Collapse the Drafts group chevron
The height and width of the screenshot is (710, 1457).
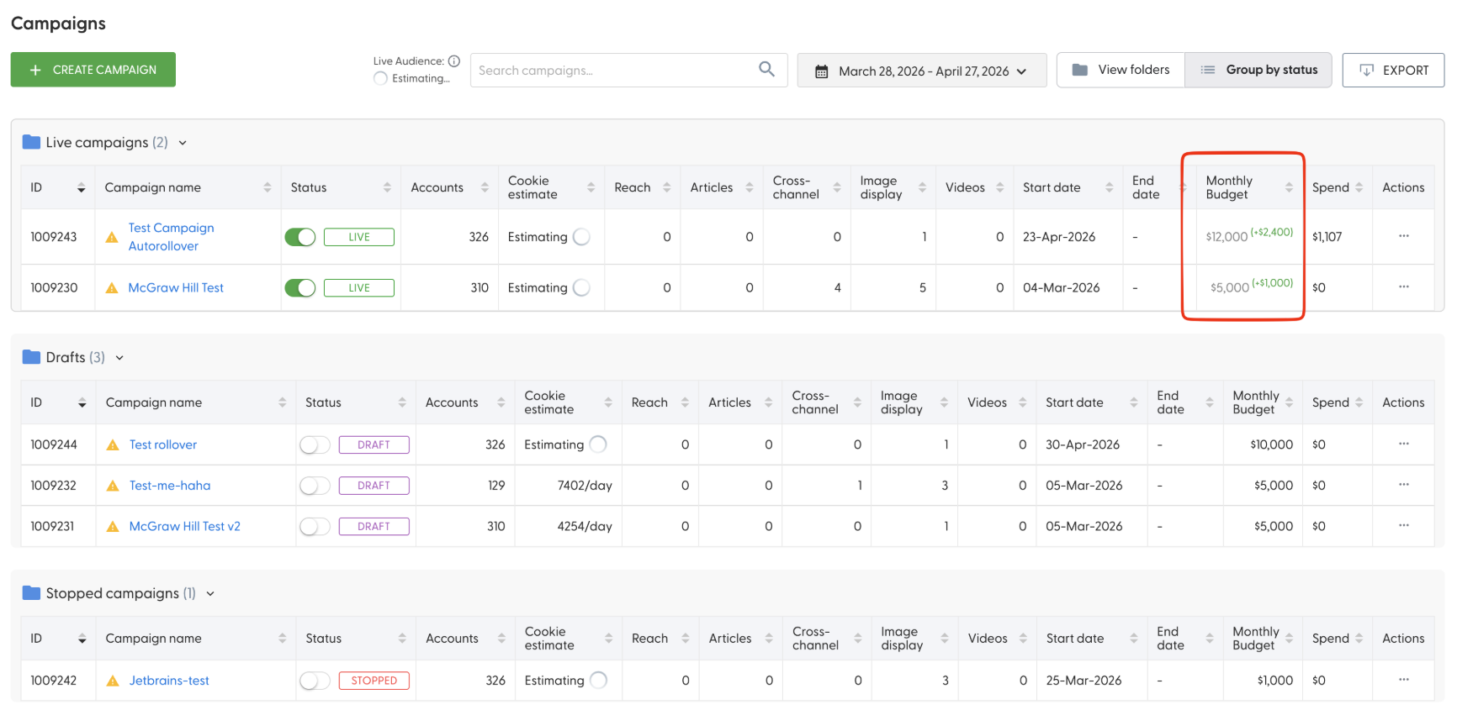[x=119, y=358]
